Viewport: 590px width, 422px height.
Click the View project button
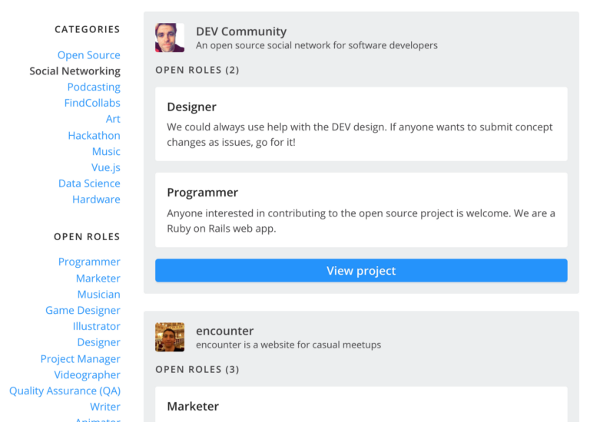(x=361, y=271)
